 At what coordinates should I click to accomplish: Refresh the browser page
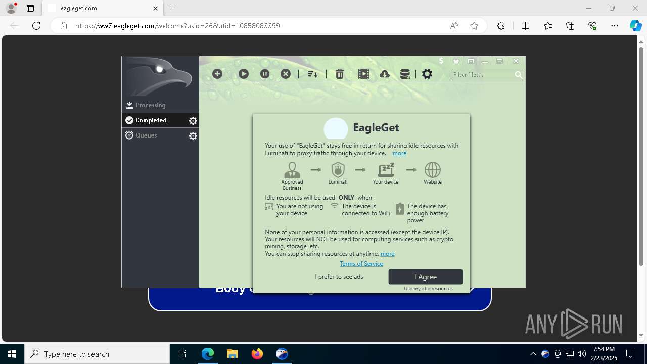tap(36, 26)
